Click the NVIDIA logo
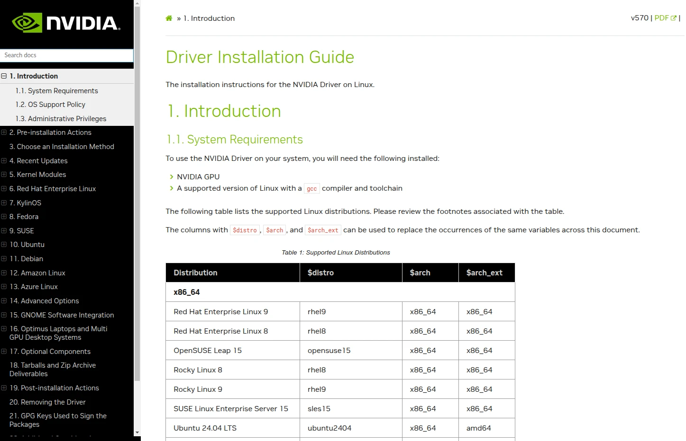Image resolution: width=686 pixels, height=441 pixels. pos(66,23)
